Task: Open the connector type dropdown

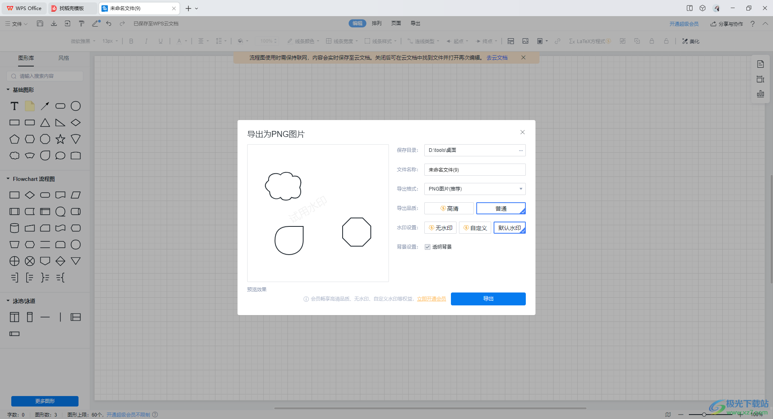Action: pyautogui.click(x=423, y=41)
